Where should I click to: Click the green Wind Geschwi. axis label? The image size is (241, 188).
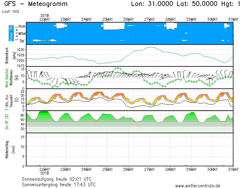click(x=7, y=77)
